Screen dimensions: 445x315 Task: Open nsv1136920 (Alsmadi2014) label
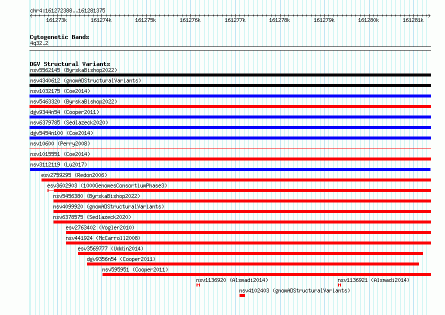[232, 280]
